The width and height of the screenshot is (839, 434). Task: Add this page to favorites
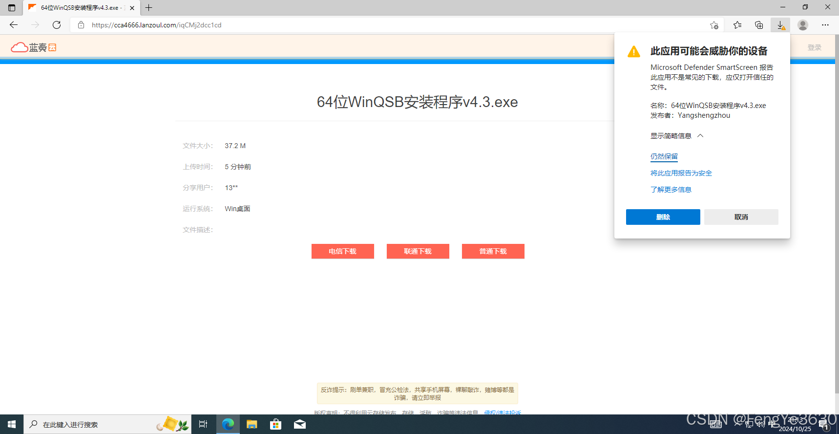[x=714, y=25]
